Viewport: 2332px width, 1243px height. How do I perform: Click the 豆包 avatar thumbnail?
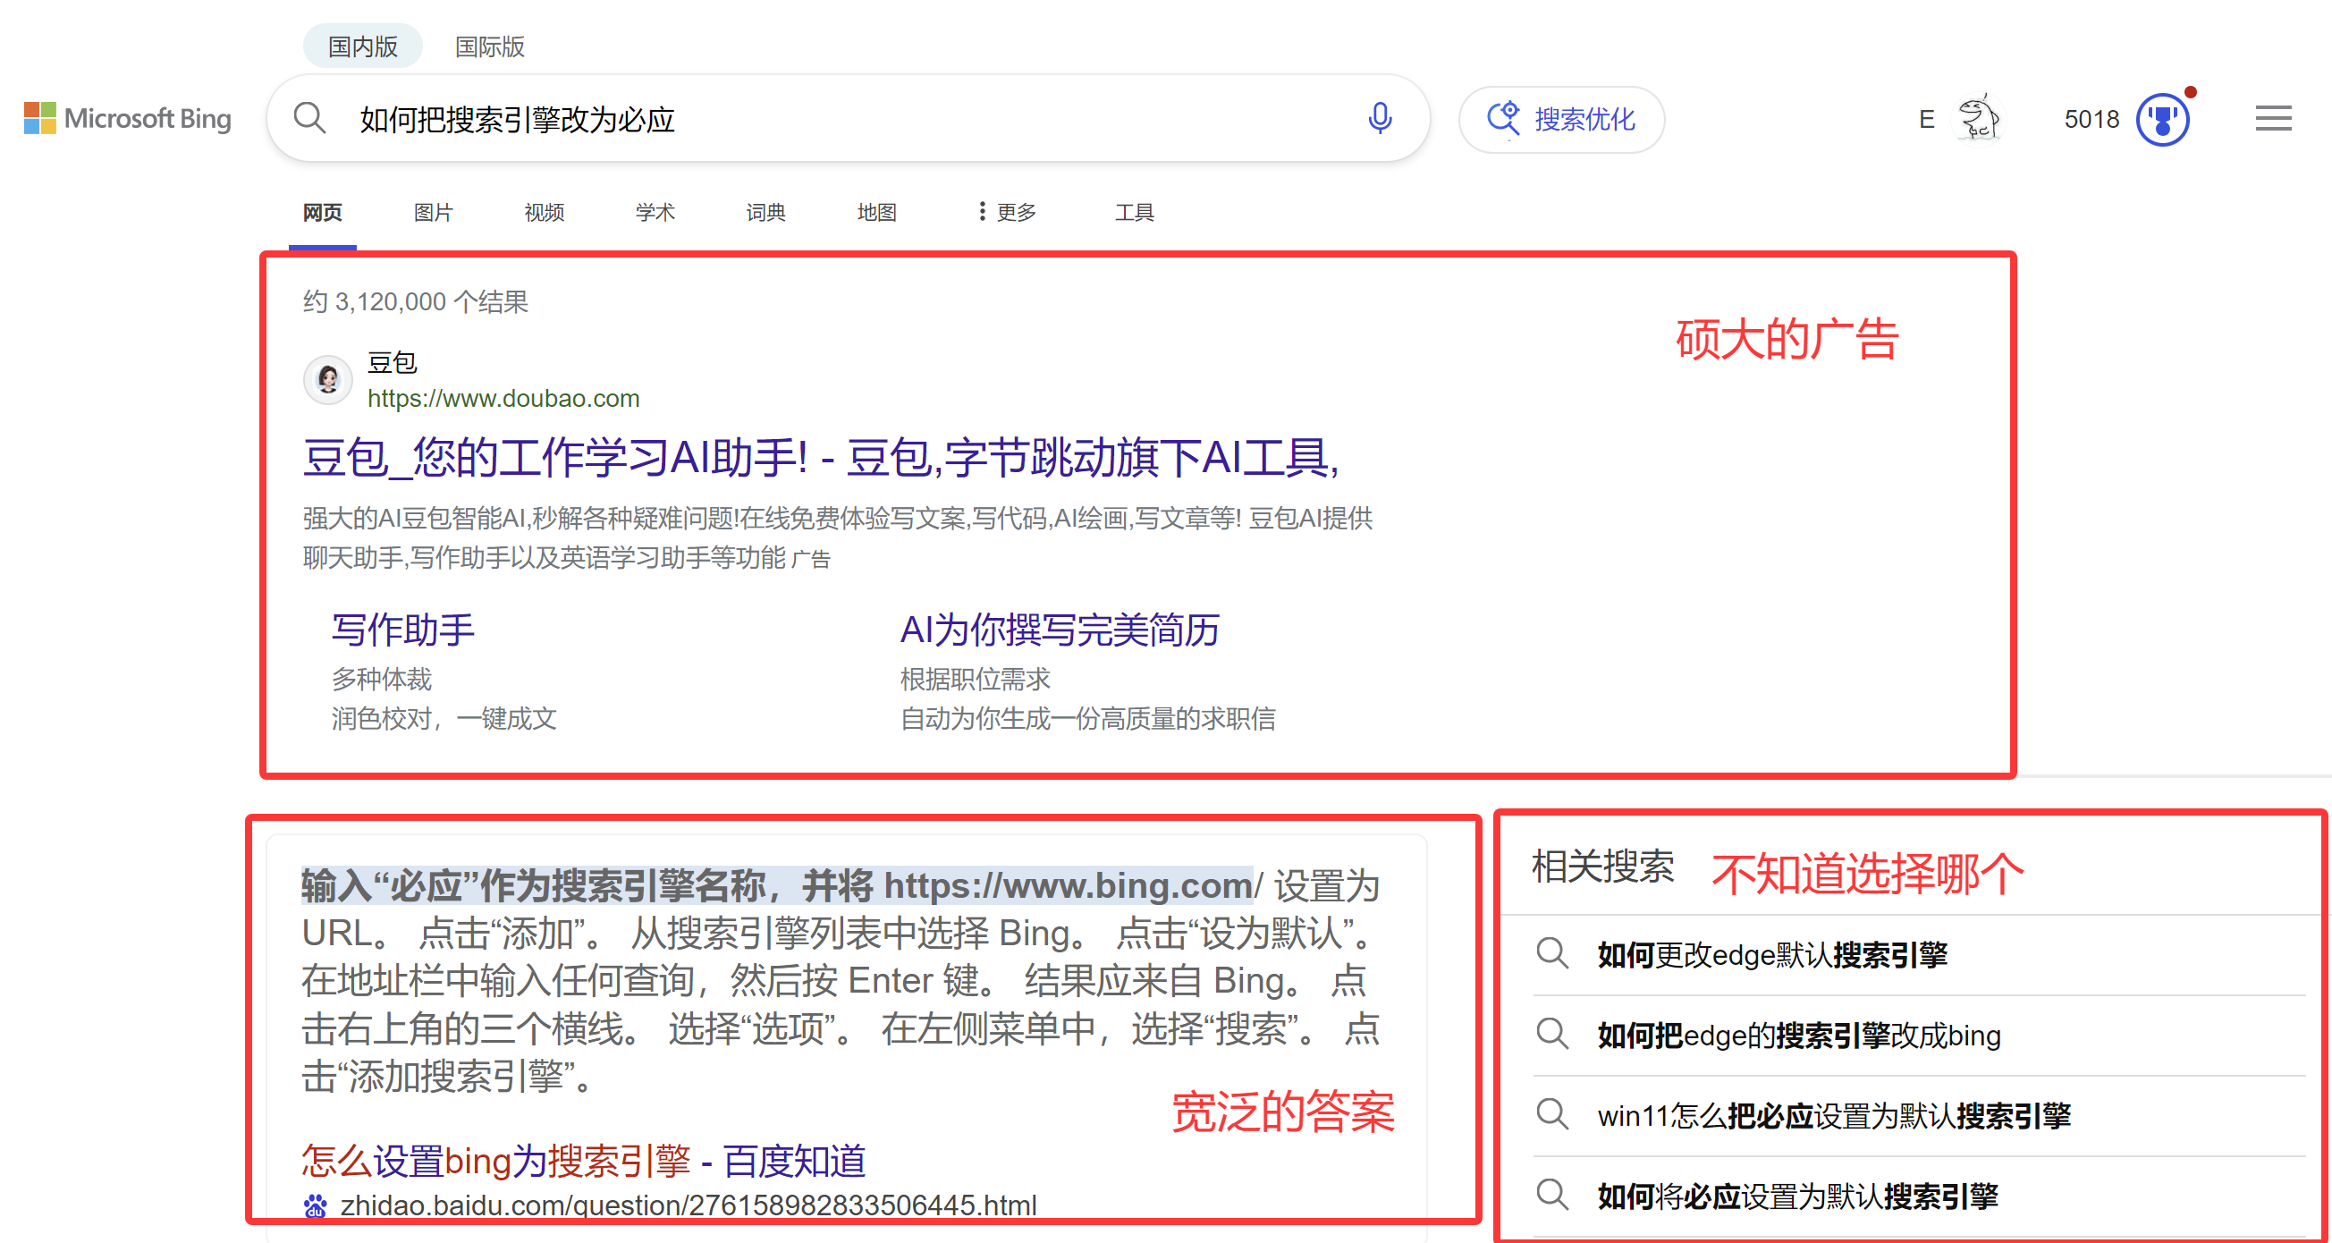coord(327,380)
